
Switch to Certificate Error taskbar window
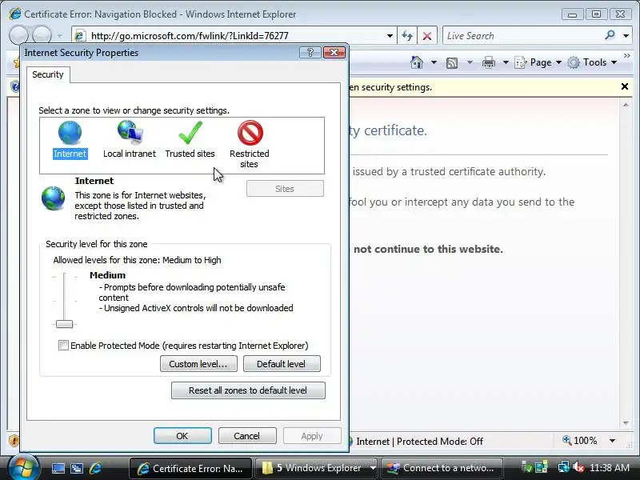(191, 468)
